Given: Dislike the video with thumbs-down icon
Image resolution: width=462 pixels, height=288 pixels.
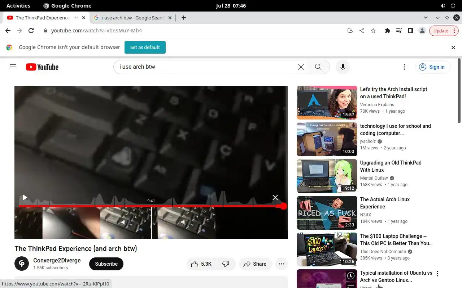Looking at the screenshot, I should 226,264.
